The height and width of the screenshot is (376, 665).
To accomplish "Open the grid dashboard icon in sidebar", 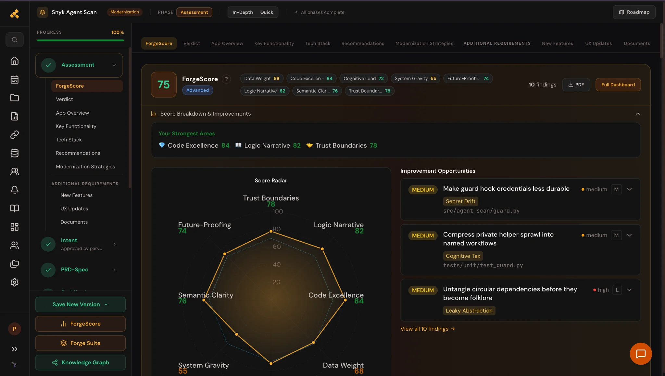I will [14, 227].
